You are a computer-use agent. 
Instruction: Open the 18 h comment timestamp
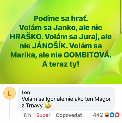coord(26,115)
